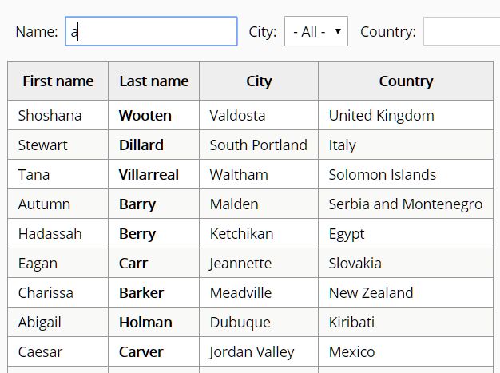Select the South Portland city cell

[x=259, y=145]
